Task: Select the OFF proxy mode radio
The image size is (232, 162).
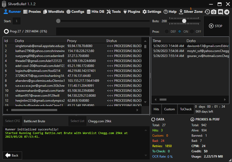Action: tap(192, 31)
